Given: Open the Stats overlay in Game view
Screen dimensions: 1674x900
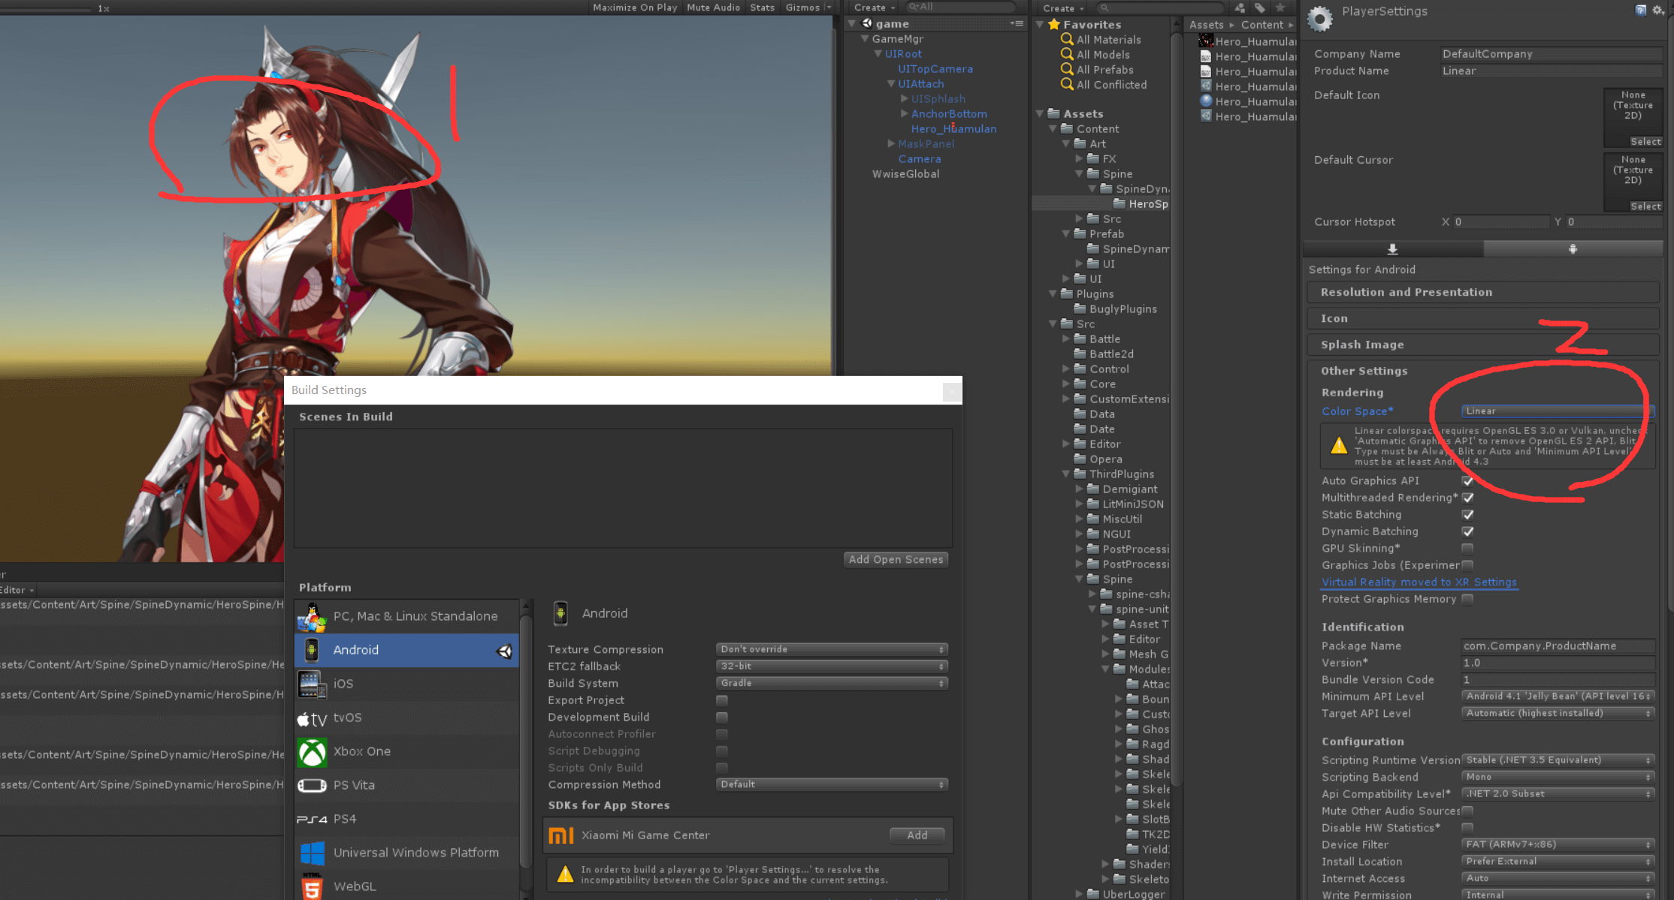Looking at the screenshot, I should (x=763, y=8).
